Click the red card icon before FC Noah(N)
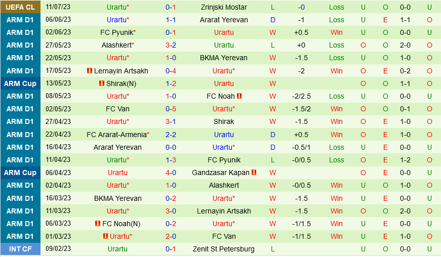 pyautogui.click(x=97, y=224)
